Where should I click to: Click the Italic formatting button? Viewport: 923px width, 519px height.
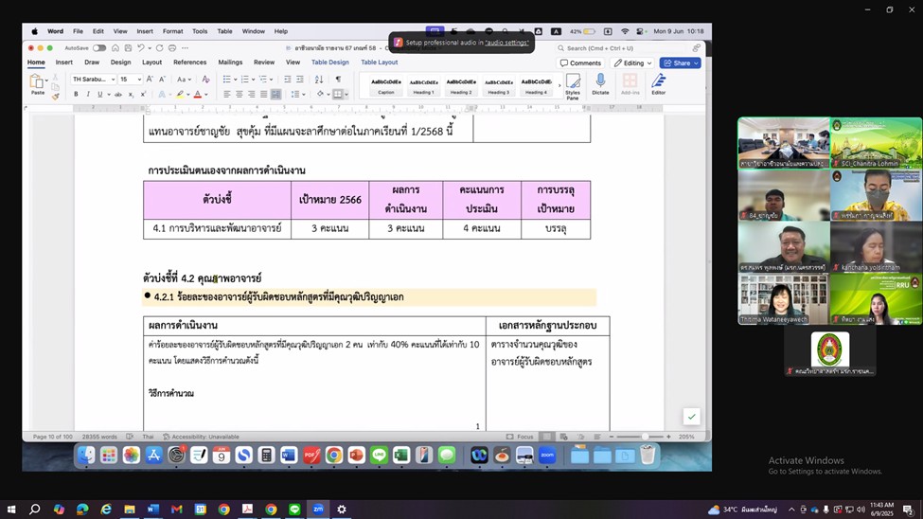tap(88, 94)
